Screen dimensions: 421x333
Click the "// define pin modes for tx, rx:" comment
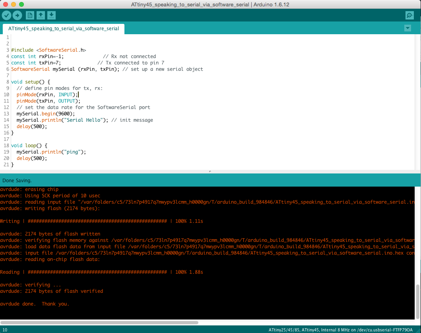pos(60,88)
